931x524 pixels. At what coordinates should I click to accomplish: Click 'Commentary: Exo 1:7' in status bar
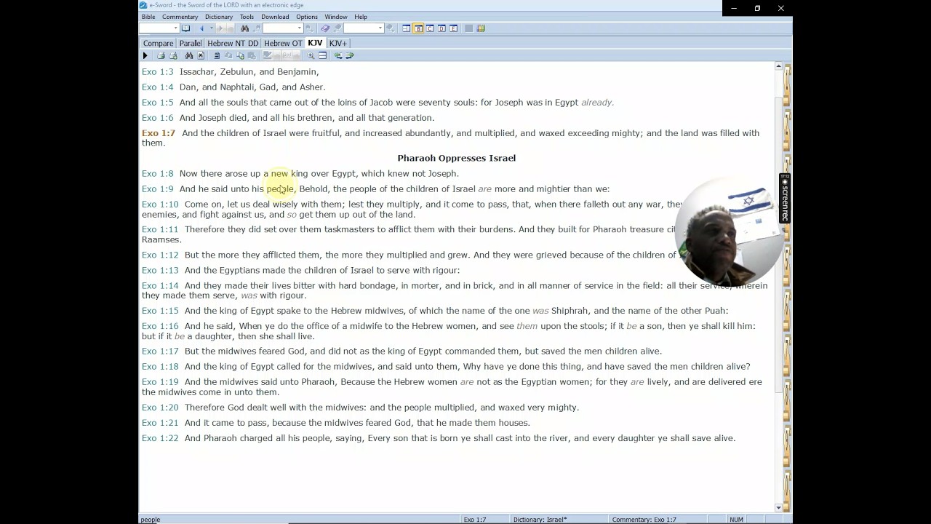point(644,520)
